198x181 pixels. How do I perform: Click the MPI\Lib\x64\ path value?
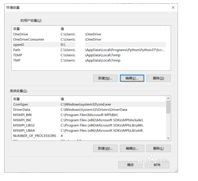tap(102, 131)
